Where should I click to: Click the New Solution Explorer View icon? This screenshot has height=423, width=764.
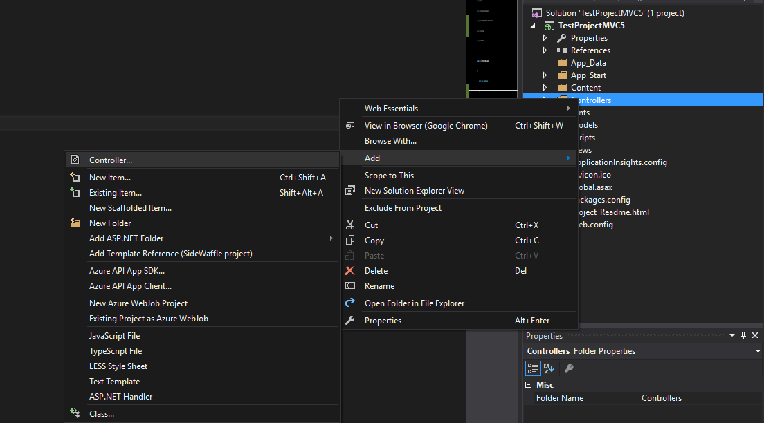tap(350, 190)
